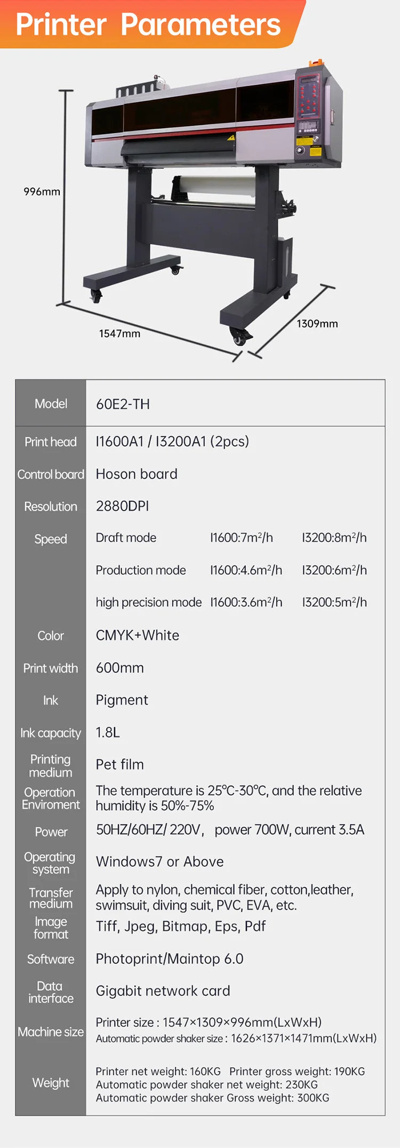Click the 1547mm length dimension label
Viewport: 400px width, 1148px height.
click(119, 333)
